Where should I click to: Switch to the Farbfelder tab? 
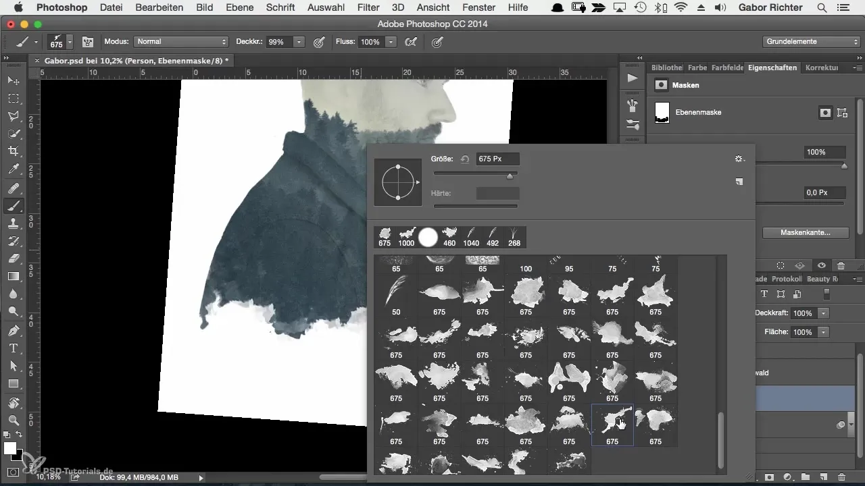point(727,68)
